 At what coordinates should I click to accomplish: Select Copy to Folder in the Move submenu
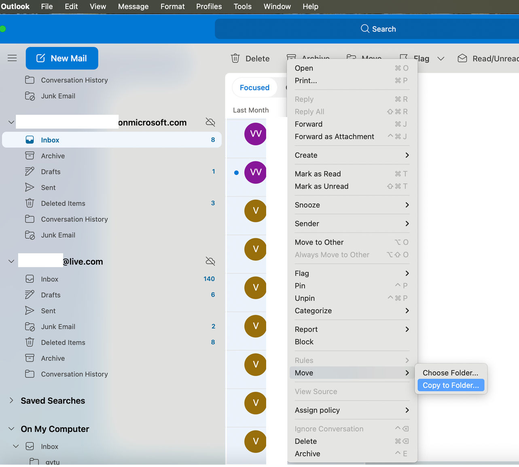pos(450,385)
